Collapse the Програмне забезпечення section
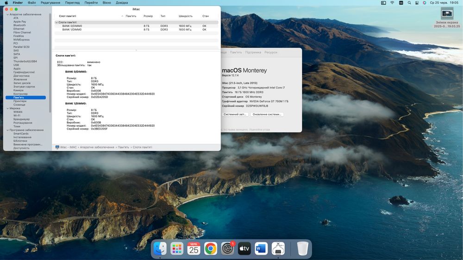 pos(8,130)
